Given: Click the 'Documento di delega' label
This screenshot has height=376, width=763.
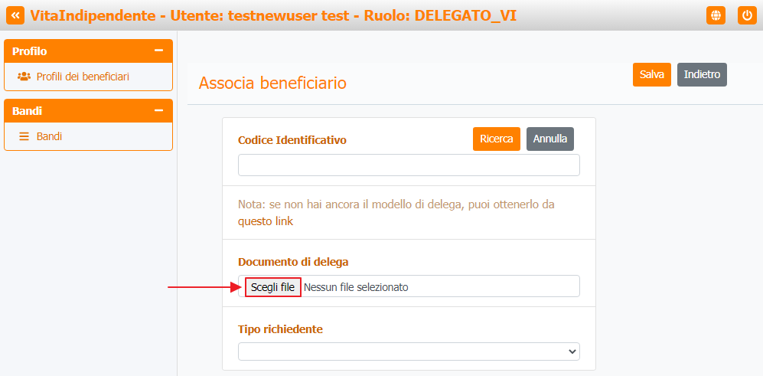Looking at the screenshot, I should click(x=293, y=262).
